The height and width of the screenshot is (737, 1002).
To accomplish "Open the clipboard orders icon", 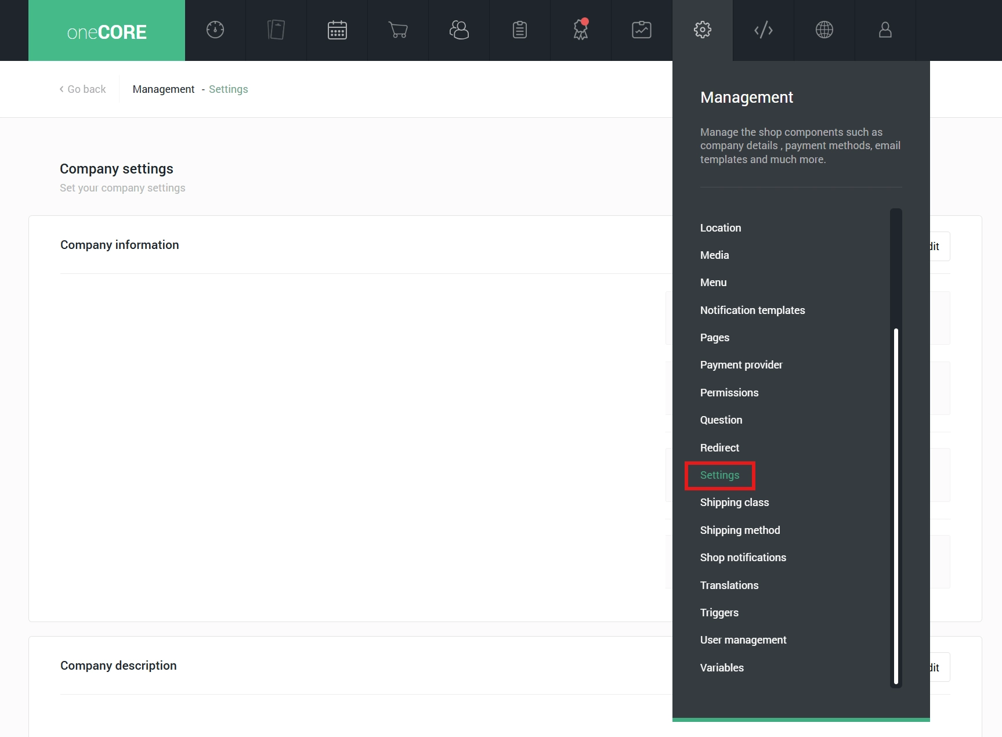I will 520,30.
